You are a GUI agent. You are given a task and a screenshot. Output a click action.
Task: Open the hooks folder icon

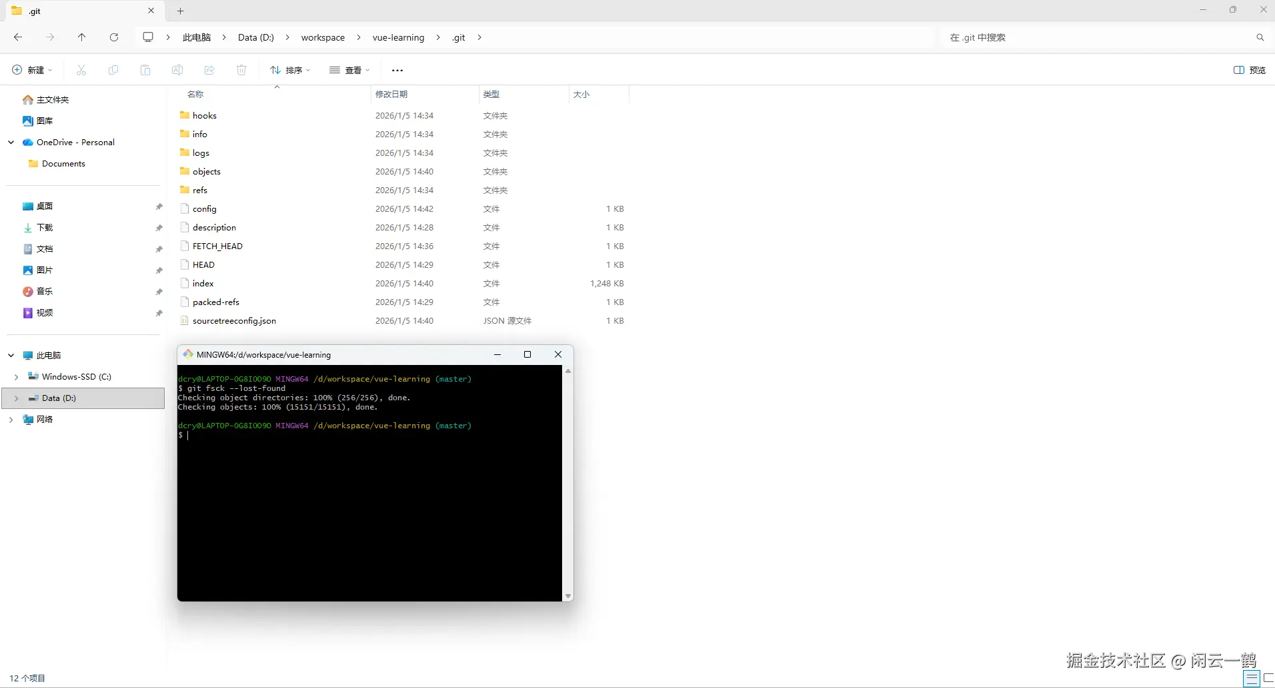pyautogui.click(x=185, y=115)
